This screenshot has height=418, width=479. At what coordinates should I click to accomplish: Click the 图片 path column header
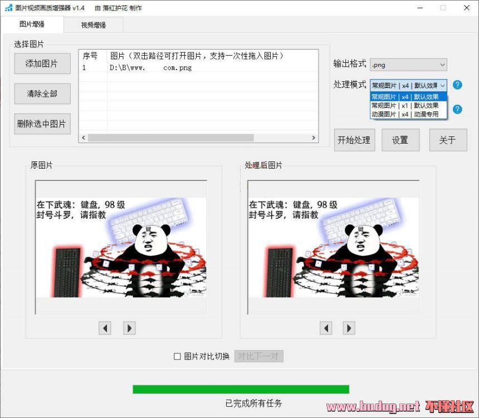[212, 56]
